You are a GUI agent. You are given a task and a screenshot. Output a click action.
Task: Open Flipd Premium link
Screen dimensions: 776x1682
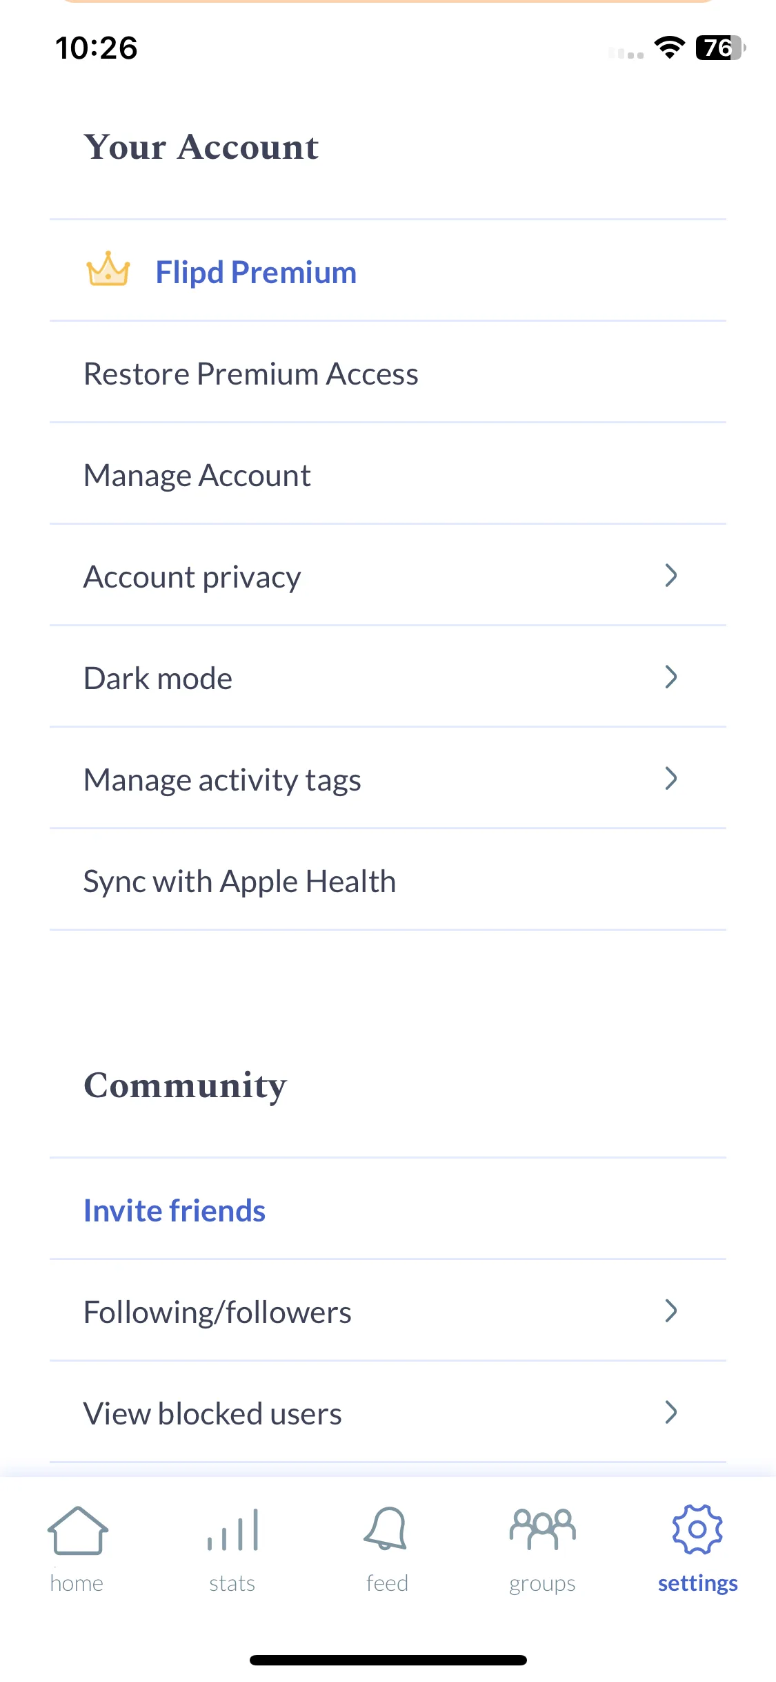coord(256,272)
